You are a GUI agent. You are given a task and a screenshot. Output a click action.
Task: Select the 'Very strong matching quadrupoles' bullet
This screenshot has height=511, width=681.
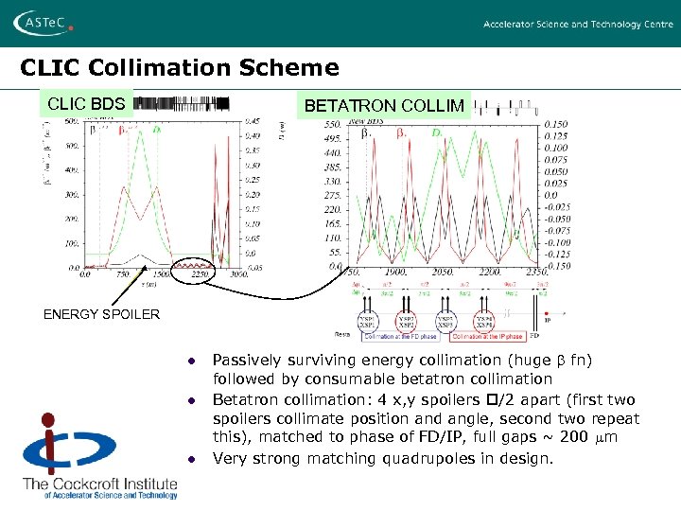tap(383, 459)
